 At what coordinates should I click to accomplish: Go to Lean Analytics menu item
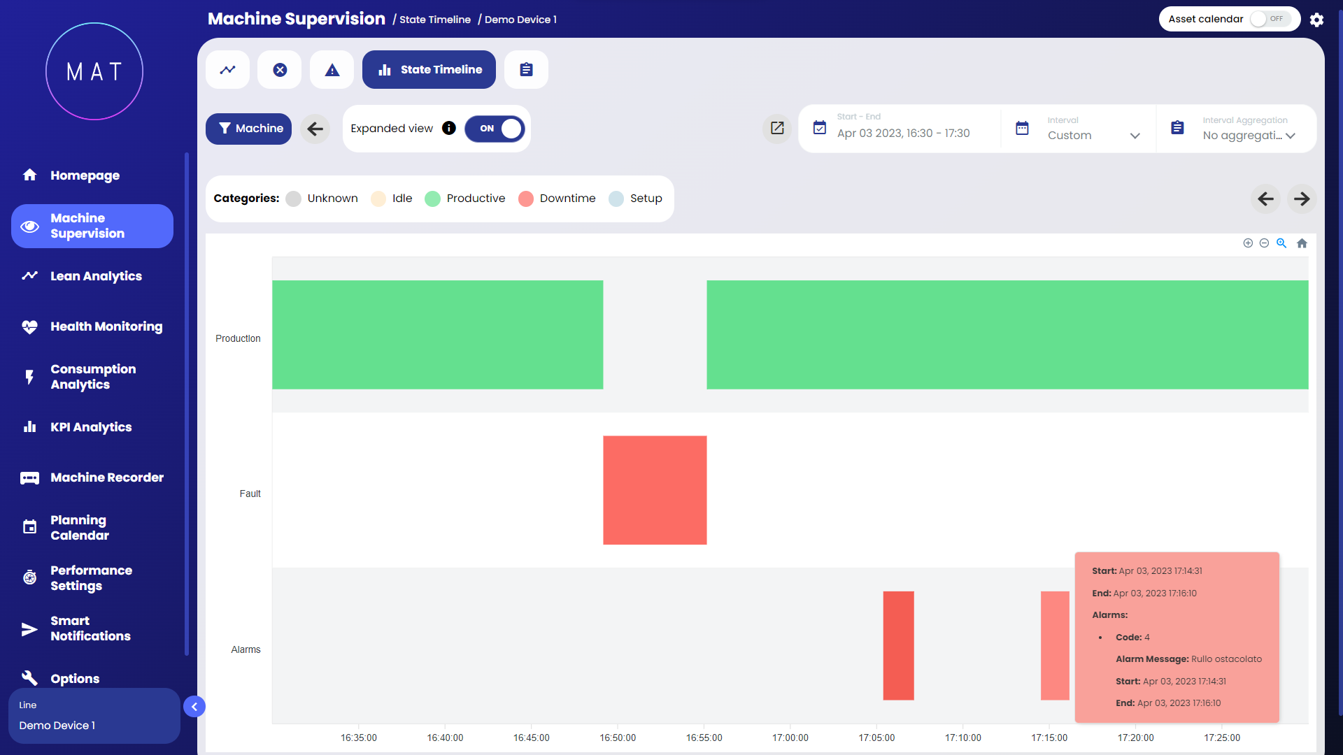coord(96,276)
